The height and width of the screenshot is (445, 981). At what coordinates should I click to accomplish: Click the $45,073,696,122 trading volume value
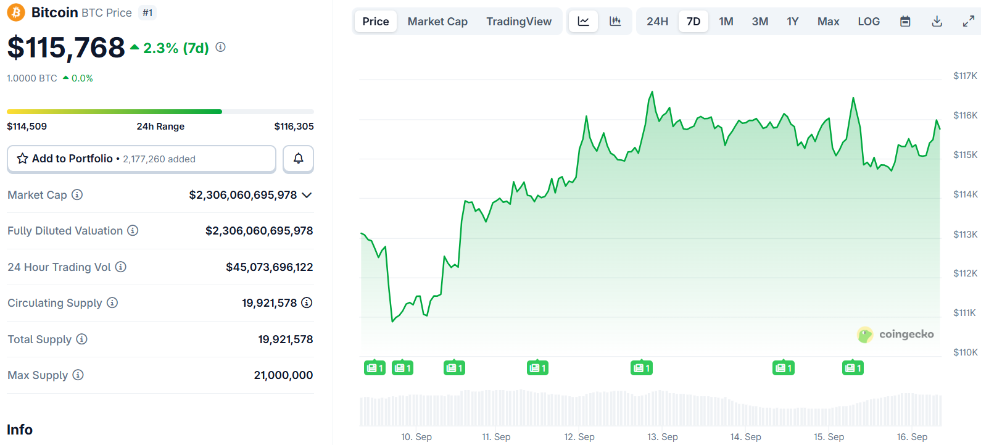click(x=270, y=267)
